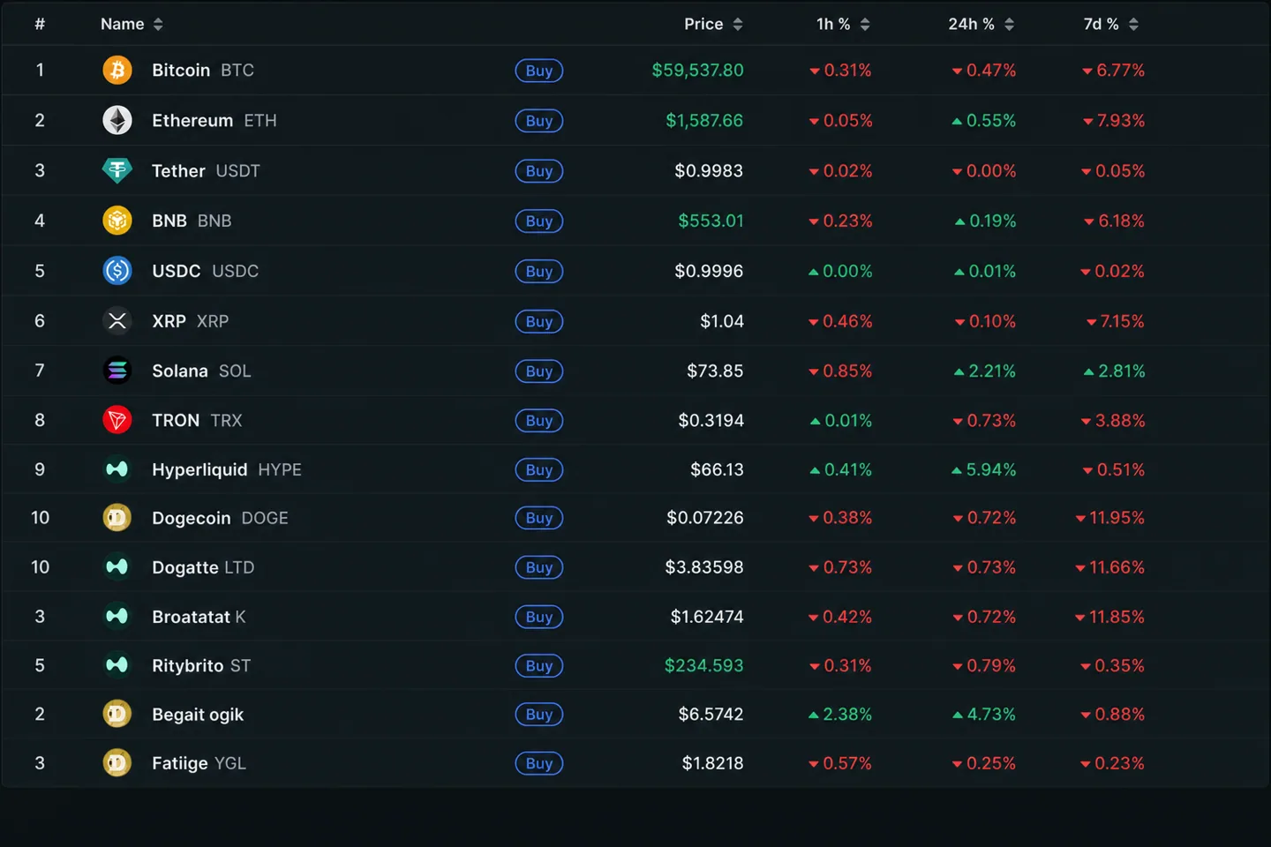Click Buy in the TRON row

point(539,421)
